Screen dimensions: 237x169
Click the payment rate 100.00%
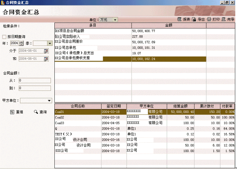pos(228,118)
